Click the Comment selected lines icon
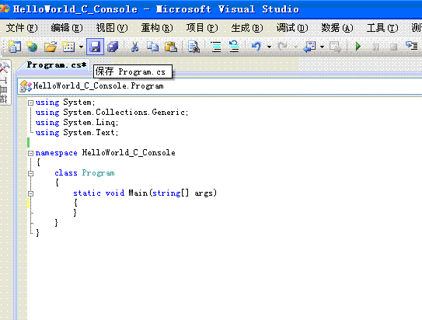 (x=216, y=47)
